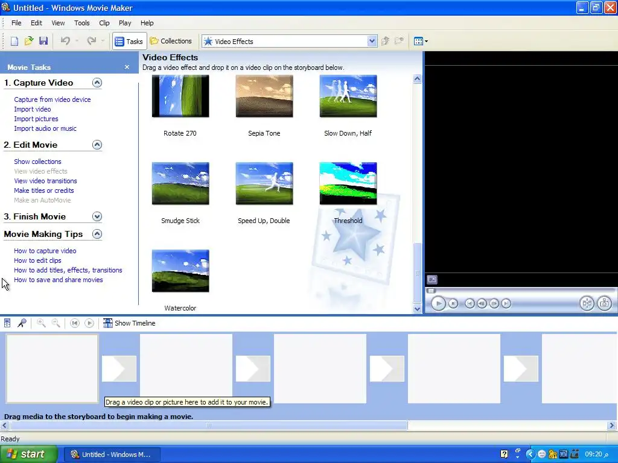Screen dimensions: 618x463
Task: Click the Import video link
Action: pyautogui.click(x=33, y=109)
